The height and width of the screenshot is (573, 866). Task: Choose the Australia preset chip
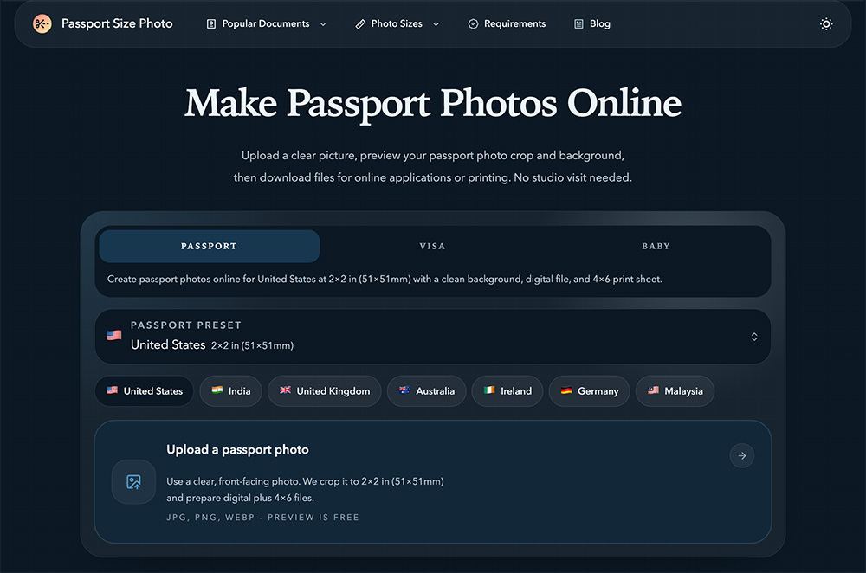tap(426, 391)
